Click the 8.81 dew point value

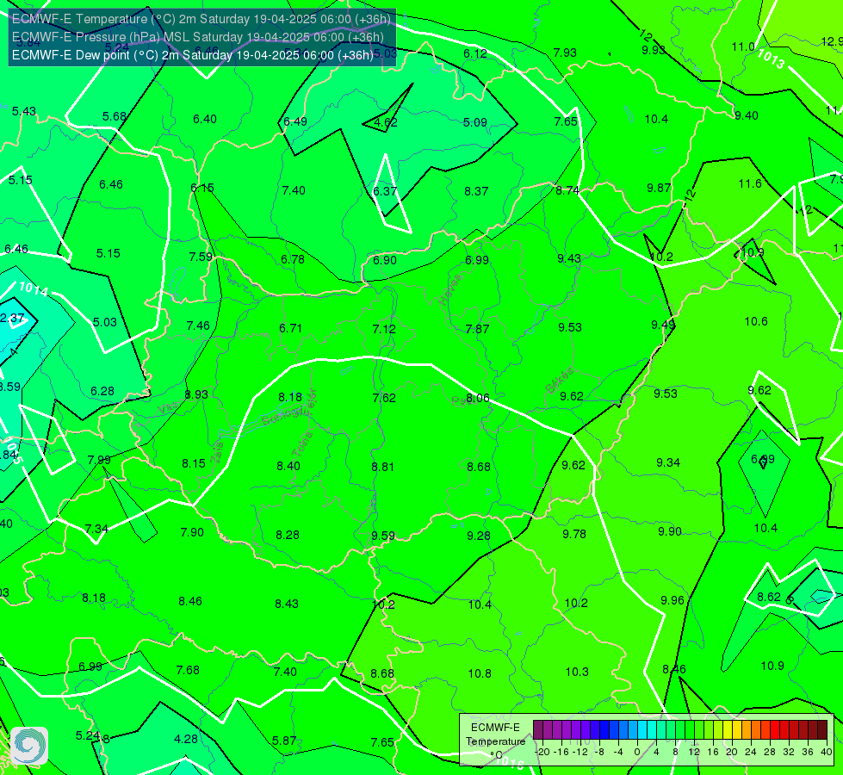[383, 466]
